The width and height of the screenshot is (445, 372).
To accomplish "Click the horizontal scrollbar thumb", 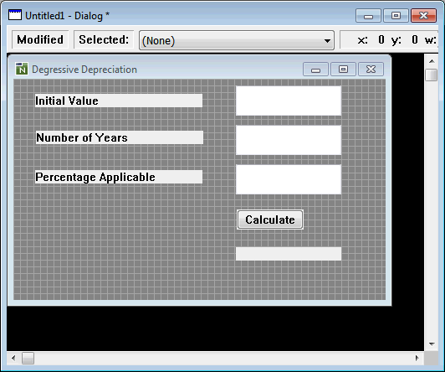I will click(28, 358).
